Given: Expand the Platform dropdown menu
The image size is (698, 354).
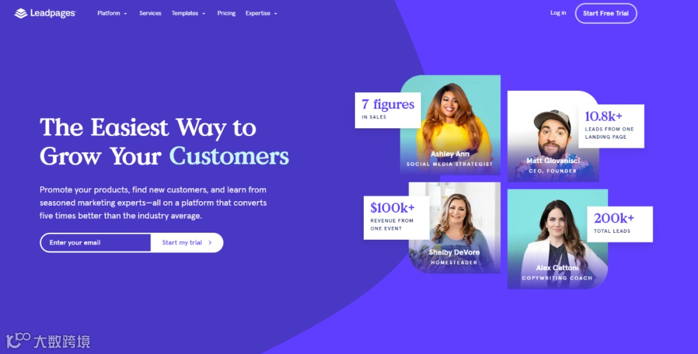Looking at the screenshot, I should point(112,14).
